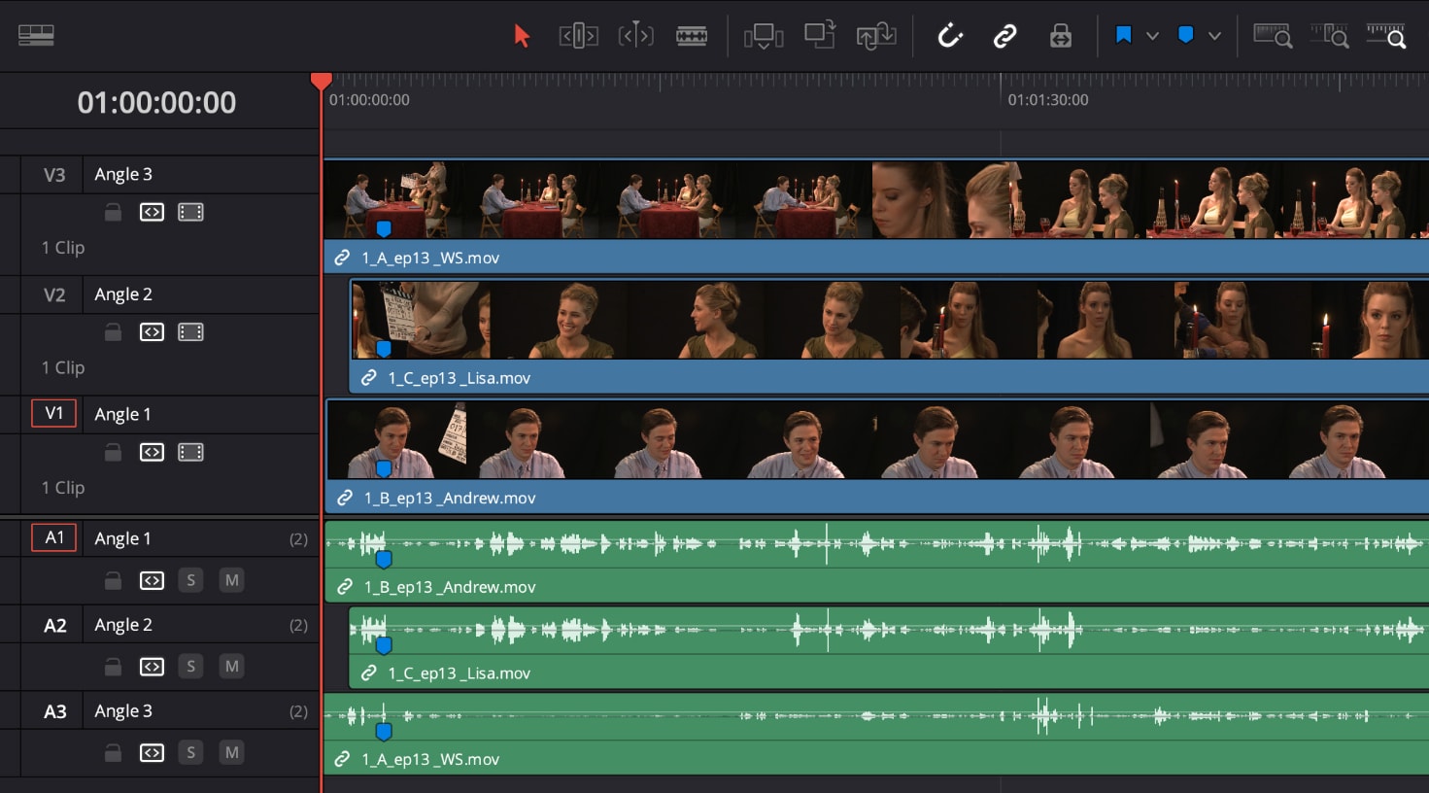Click the blue marker on 1_B_ep13_Andrew.mov clip
The height and width of the screenshot is (793, 1429).
click(x=385, y=468)
